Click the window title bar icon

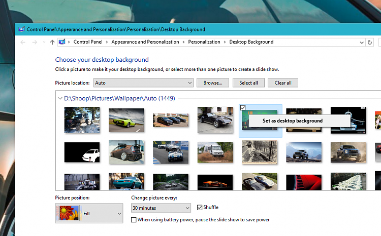pyautogui.click(x=22, y=29)
